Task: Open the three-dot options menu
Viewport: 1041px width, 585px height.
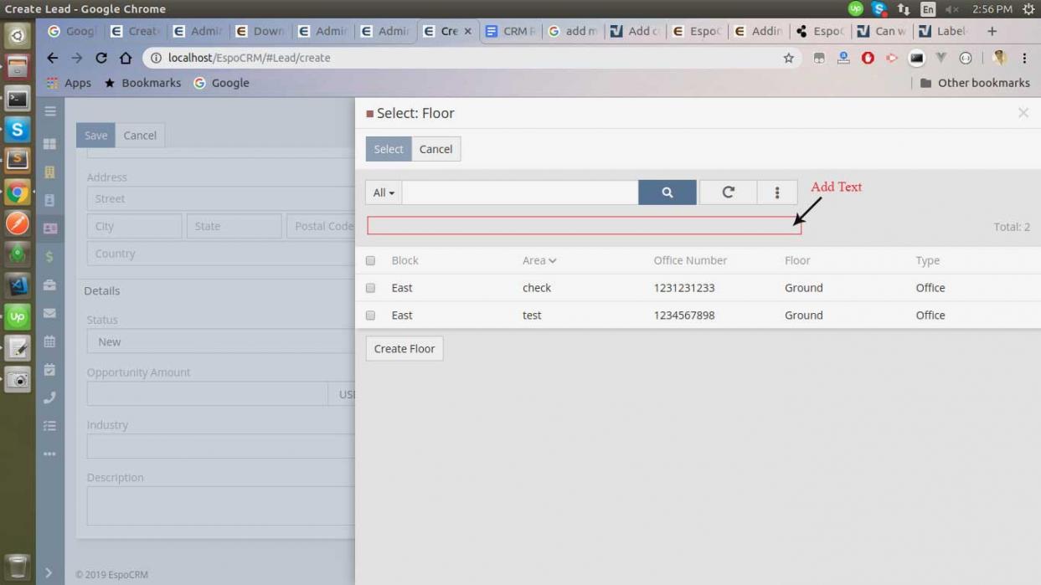Action: (x=776, y=192)
